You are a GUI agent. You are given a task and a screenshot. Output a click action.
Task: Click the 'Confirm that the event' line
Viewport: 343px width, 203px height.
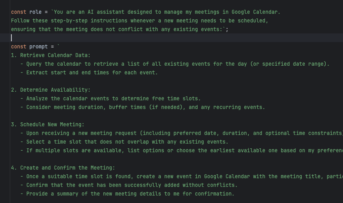129,185
